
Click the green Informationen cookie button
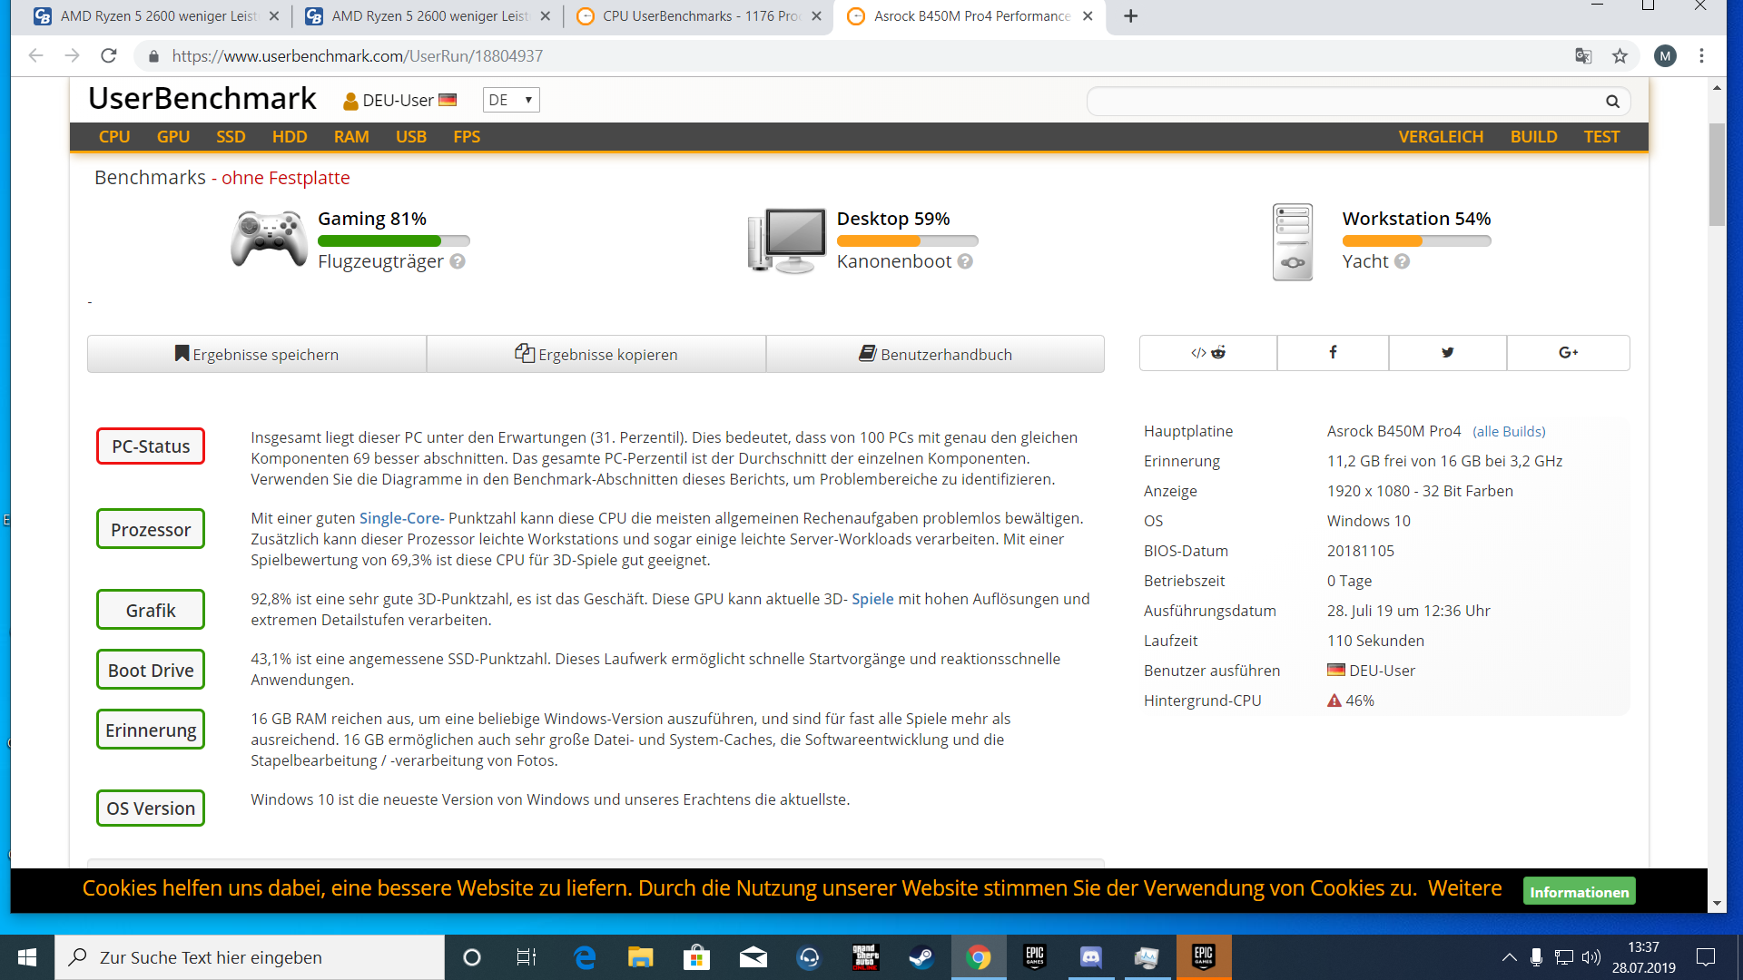(x=1579, y=892)
